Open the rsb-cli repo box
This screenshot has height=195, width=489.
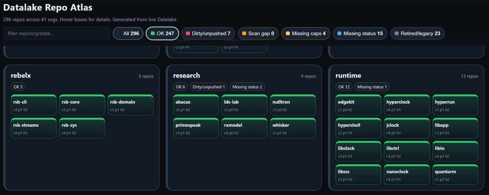point(34,105)
